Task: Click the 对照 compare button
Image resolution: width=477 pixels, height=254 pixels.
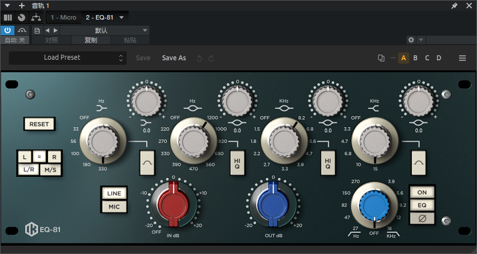Action: (x=52, y=40)
